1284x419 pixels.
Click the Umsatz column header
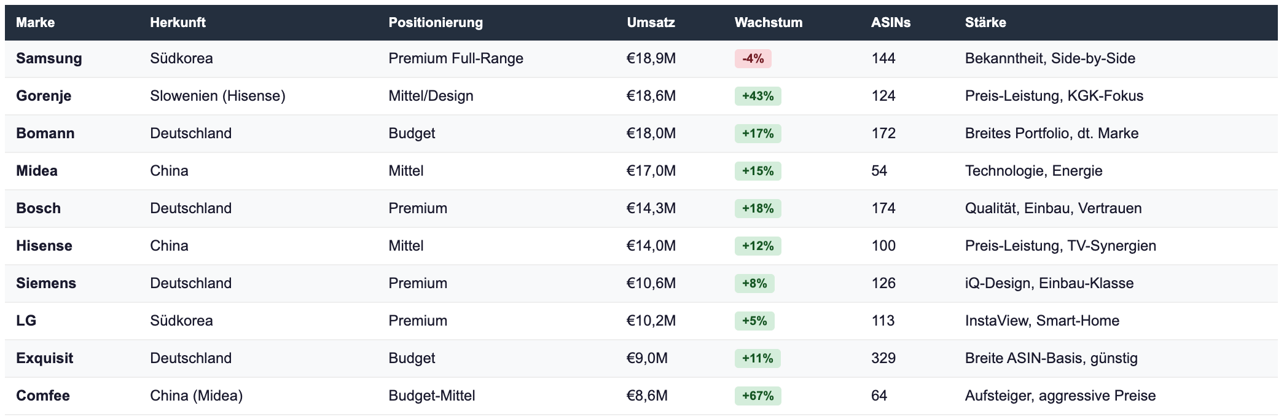(651, 23)
